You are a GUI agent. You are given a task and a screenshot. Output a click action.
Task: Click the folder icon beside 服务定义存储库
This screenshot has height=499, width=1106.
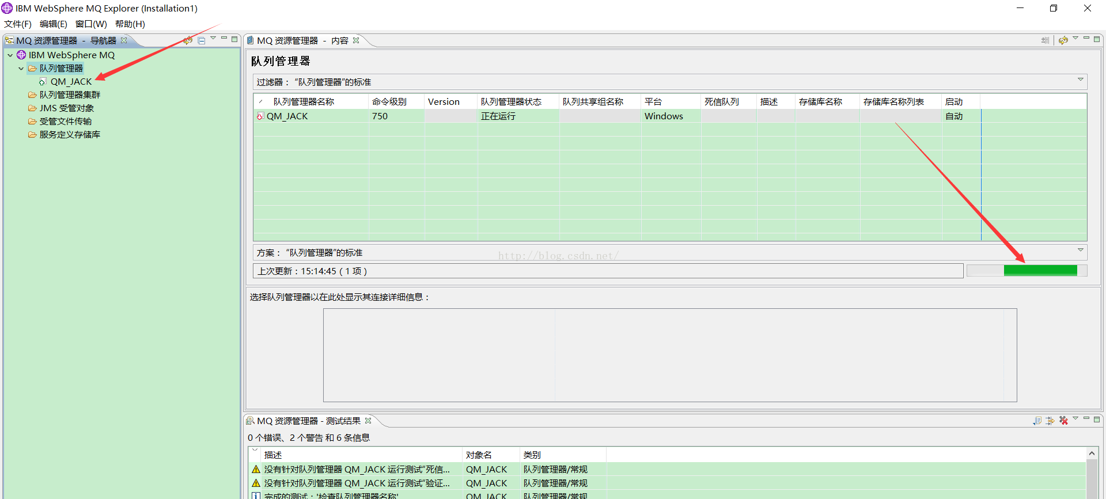point(32,134)
